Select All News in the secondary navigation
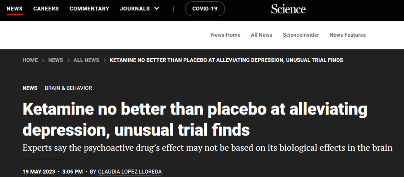The height and width of the screenshot is (177, 404). click(x=261, y=35)
